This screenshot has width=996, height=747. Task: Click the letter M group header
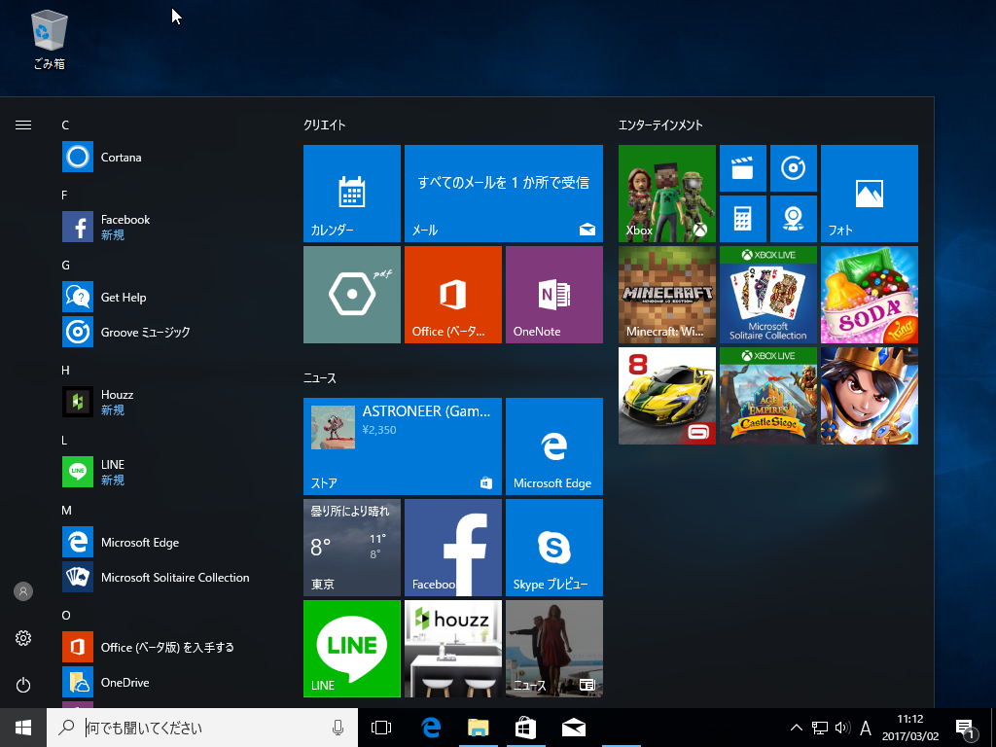tap(66, 510)
